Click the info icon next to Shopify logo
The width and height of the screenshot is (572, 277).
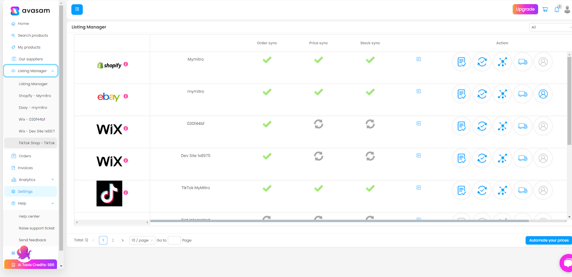[x=126, y=64]
